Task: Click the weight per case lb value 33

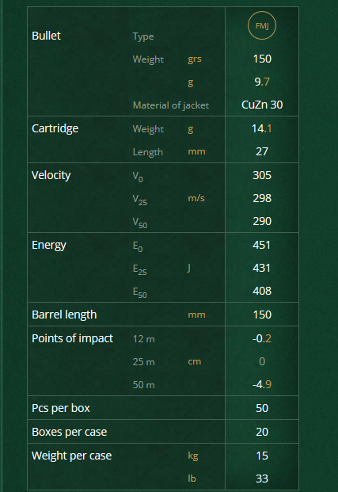Action: (x=262, y=479)
